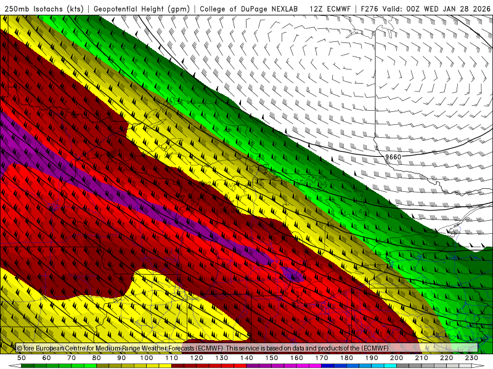Click the dark blue swatch right of 170 mark
The width and height of the screenshot is (493, 369).
pos(328,366)
